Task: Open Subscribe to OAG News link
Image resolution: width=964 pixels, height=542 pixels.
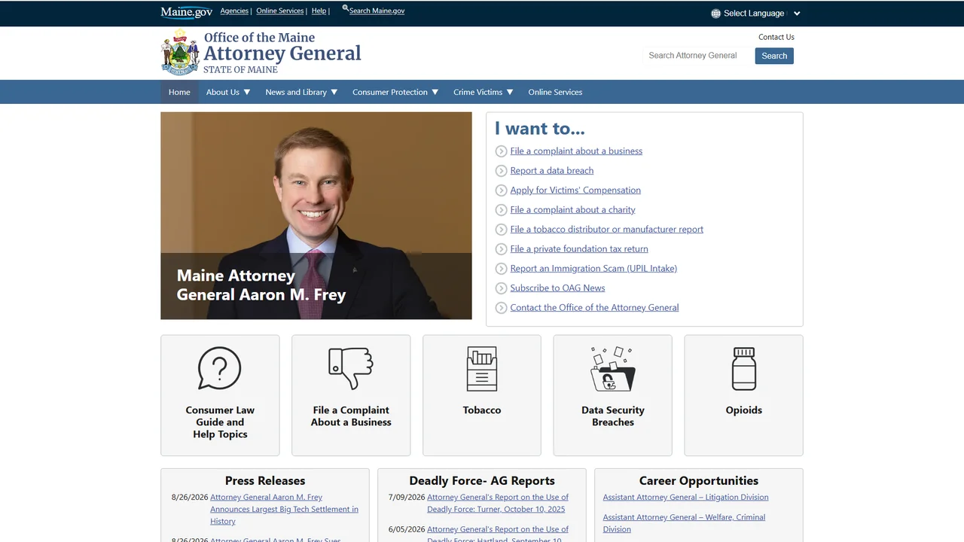Action: [x=557, y=288]
